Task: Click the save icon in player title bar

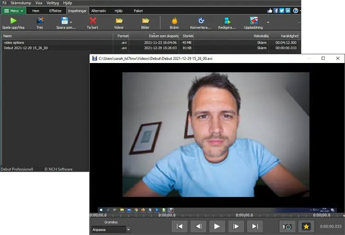Action: tap(95, 58)
